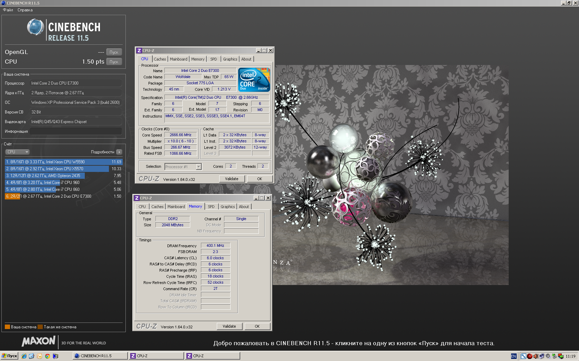This screenshot has height=361, width=579.
Task: Open Graphics tab in upper CPU-Z window
Action: [230, 59]
